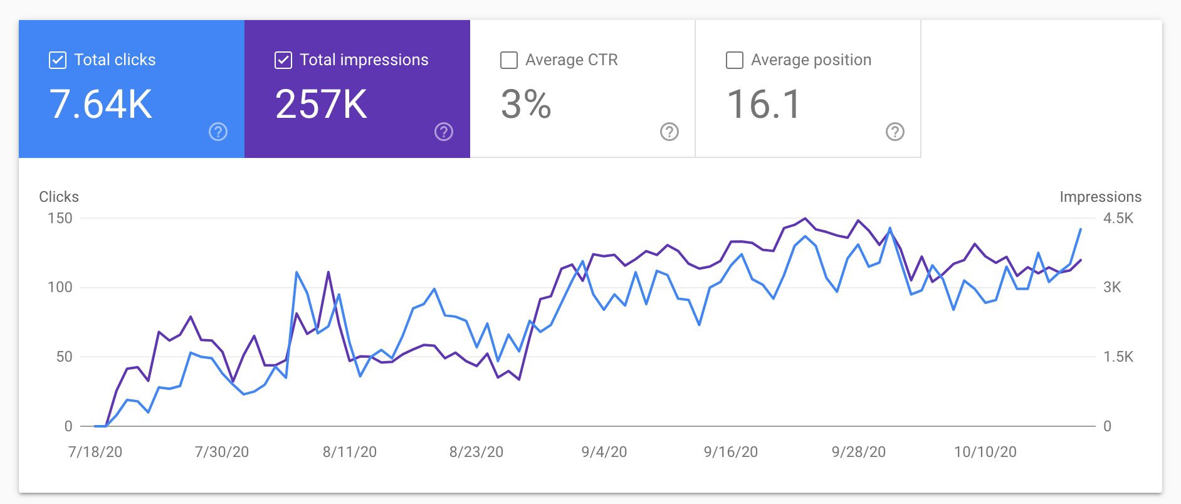This screenshot has width=1181, height=504.
Task: Click the 7/18/20 date label
Action: tap(95, 452)
